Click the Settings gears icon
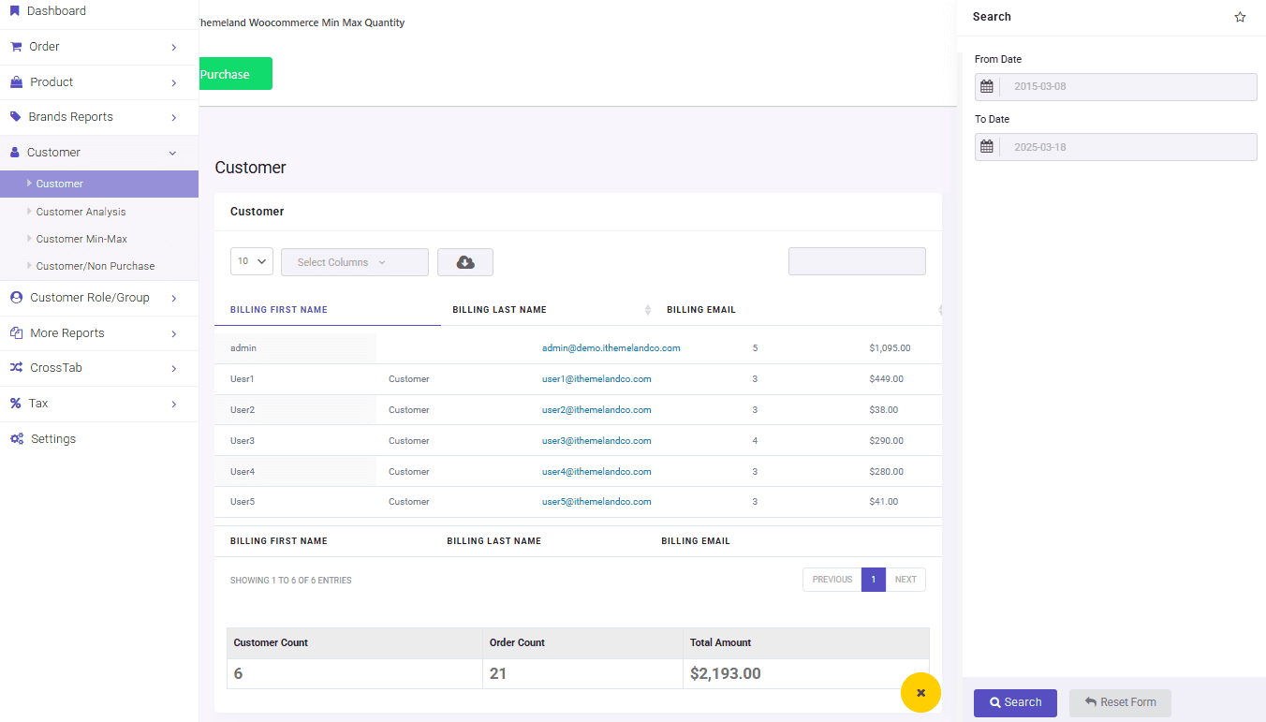The height and width of the screenshot is (722, 1266). click(x=15, y=437)
